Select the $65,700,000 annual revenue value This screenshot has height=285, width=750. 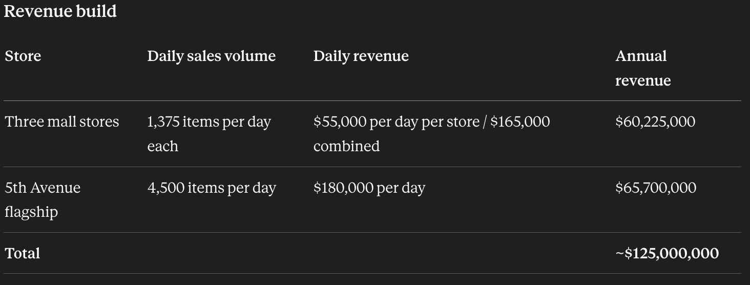pyautogui.click(x=656, y=188)
